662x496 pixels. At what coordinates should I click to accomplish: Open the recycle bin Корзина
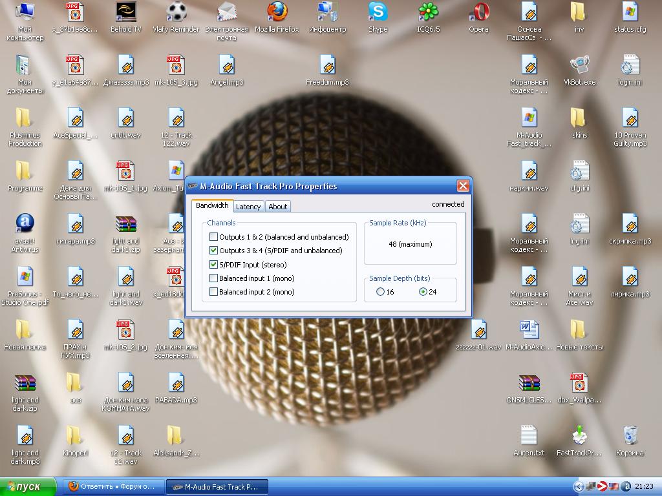[x=630, y=436]
